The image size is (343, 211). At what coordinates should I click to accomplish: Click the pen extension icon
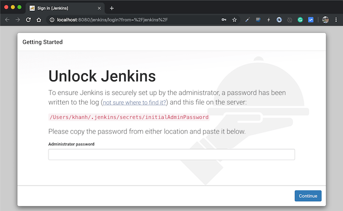coord(247,20)
